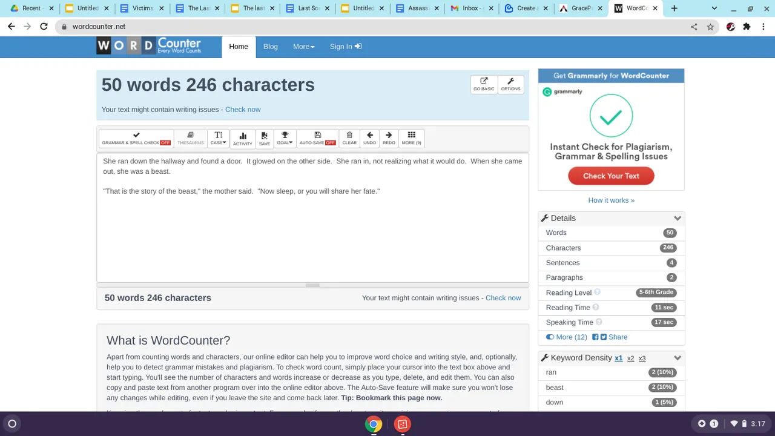Click browser Back arrow

pyautogui.click(x=11, y=27)
